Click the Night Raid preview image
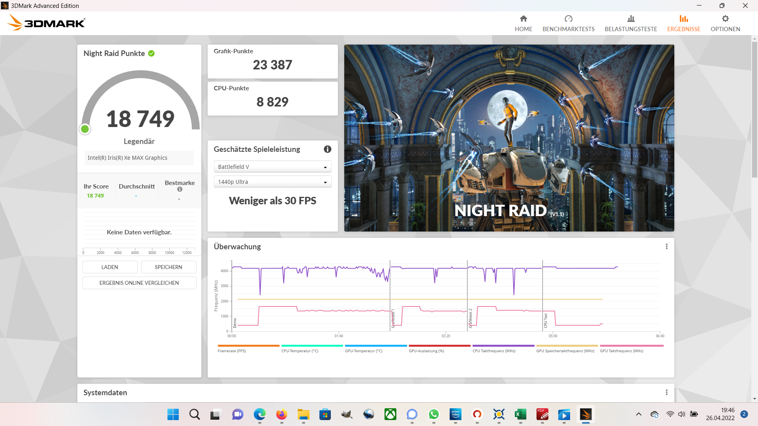 coord(509,138)
